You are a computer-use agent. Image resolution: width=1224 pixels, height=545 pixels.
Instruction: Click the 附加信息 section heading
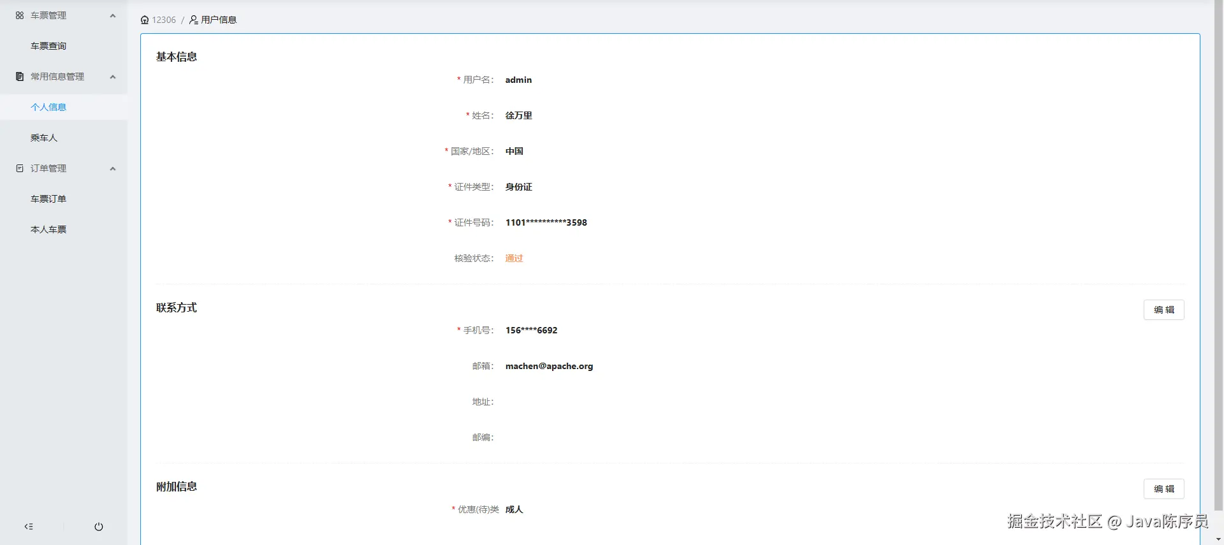[x=177, y=486]
